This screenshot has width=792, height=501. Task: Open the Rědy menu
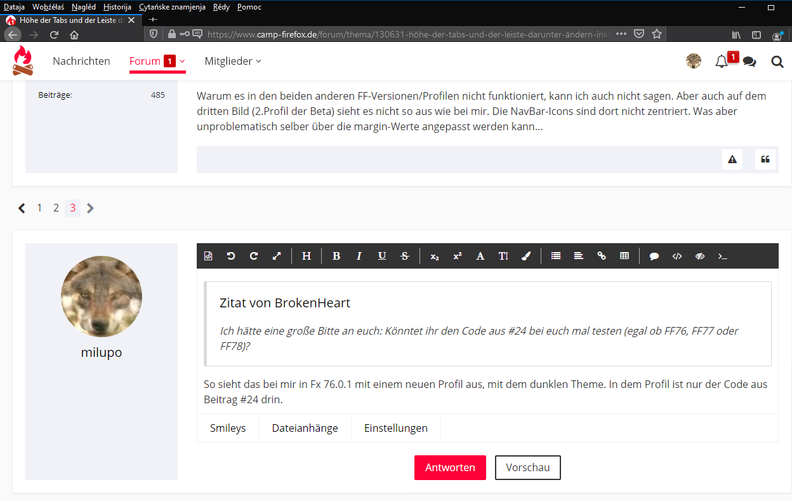pos(221,7)
